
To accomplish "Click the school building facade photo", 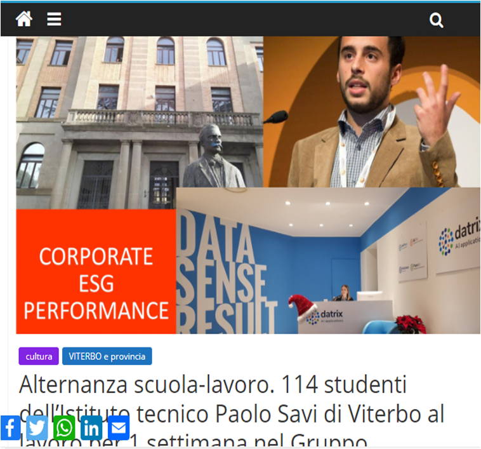I will tap(140, 123).
